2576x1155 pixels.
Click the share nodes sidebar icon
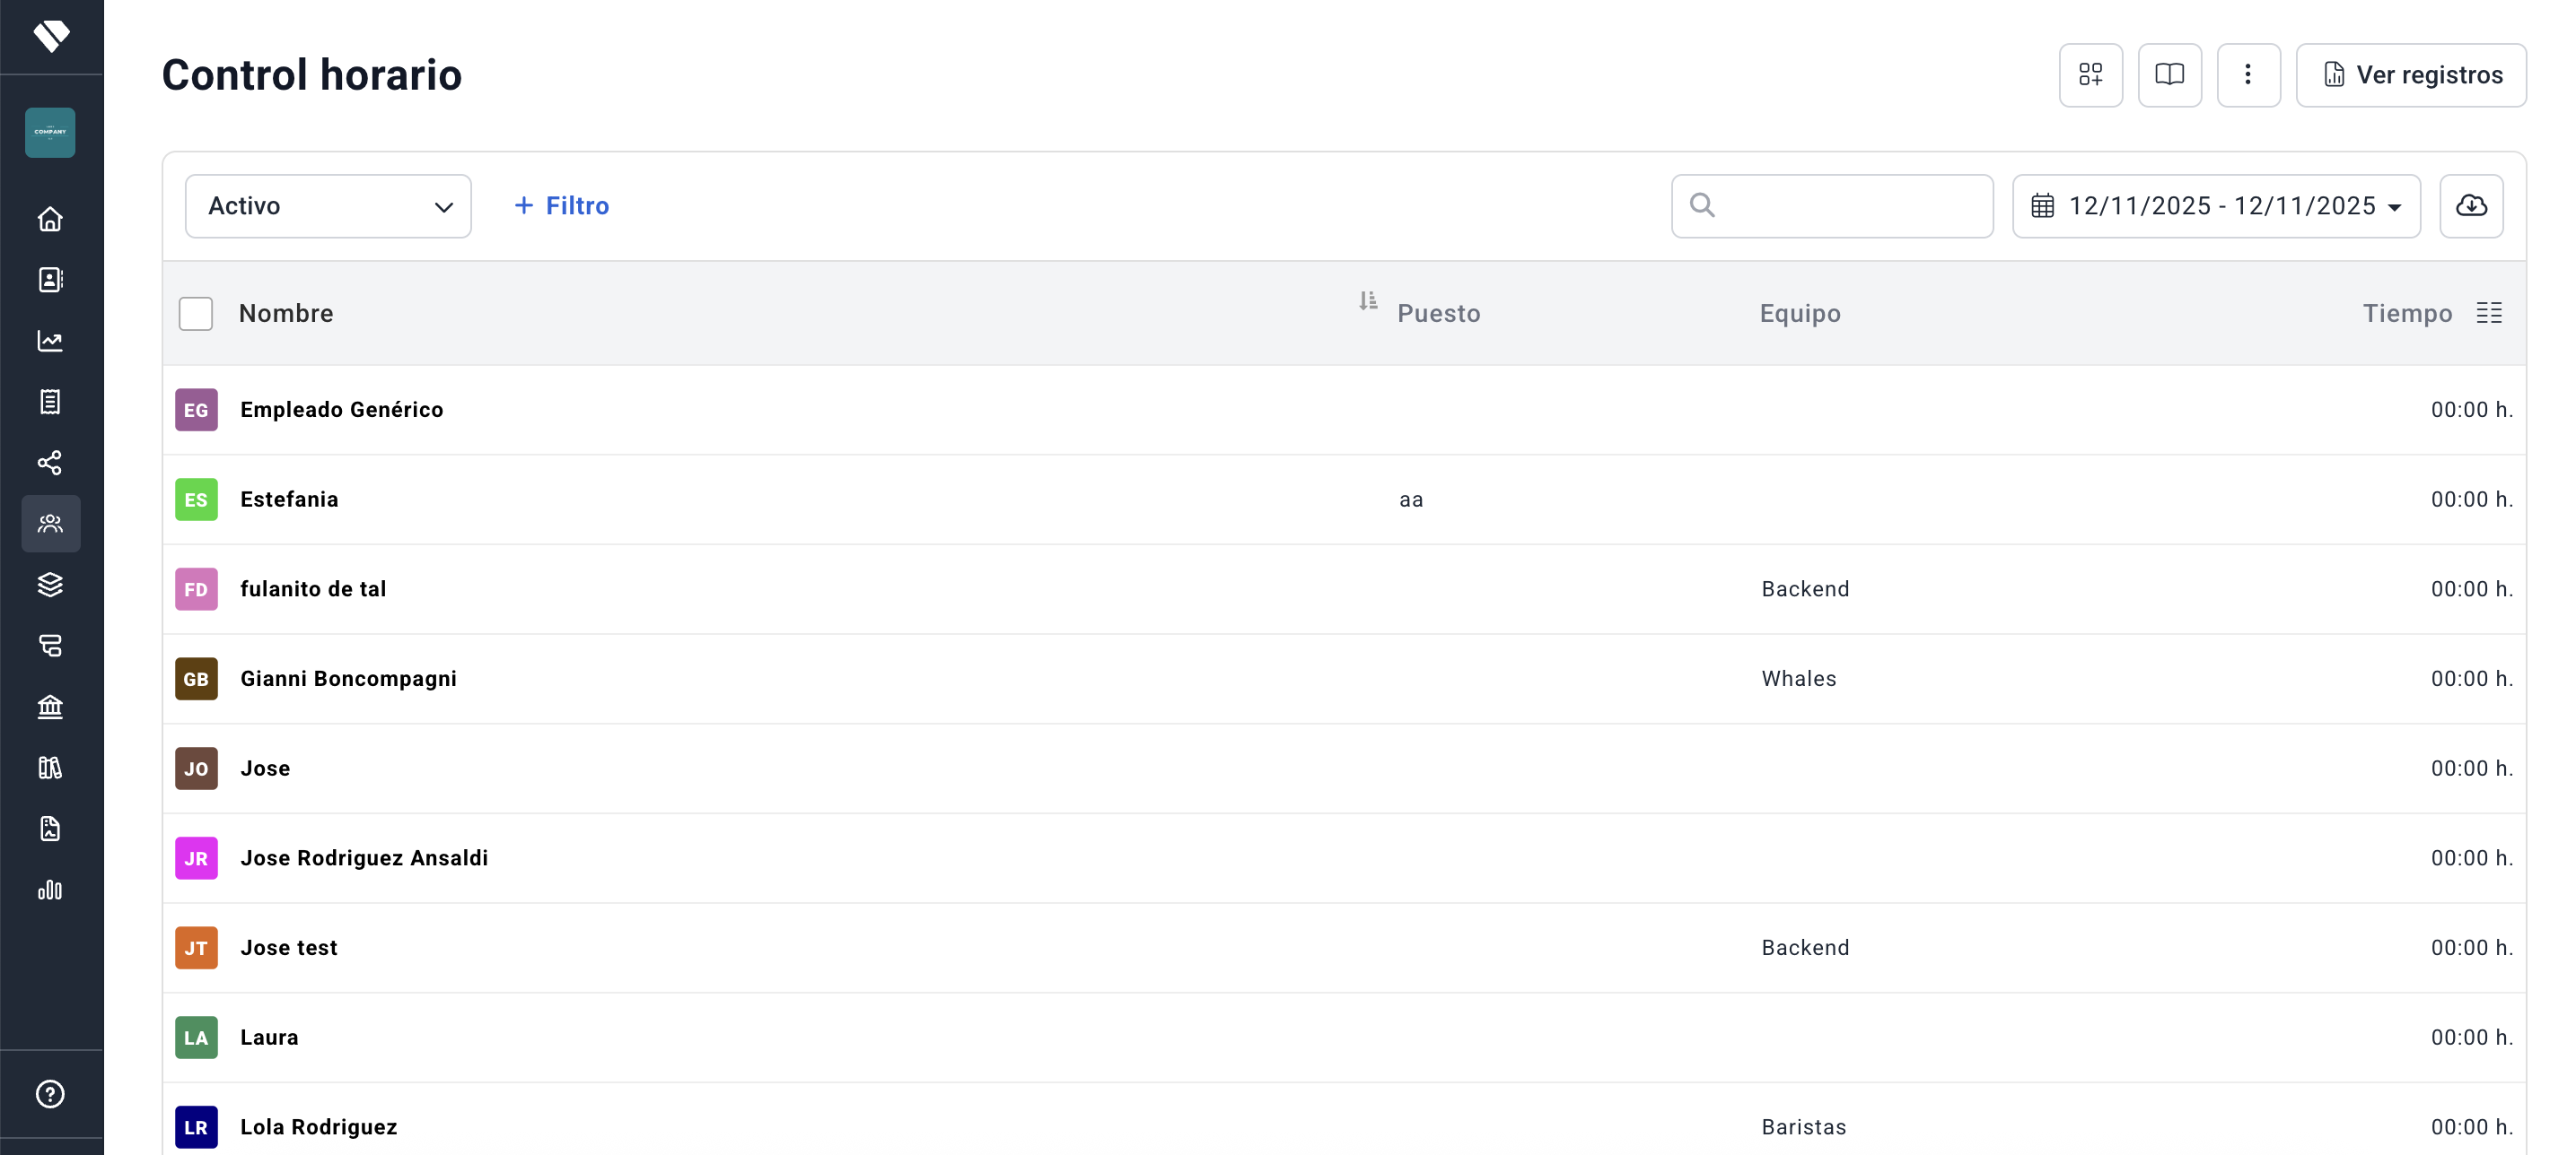tap(50, 463)
